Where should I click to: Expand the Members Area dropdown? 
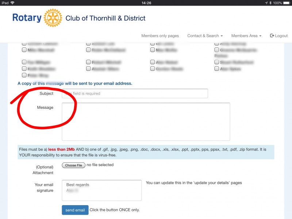coord(246,36)
